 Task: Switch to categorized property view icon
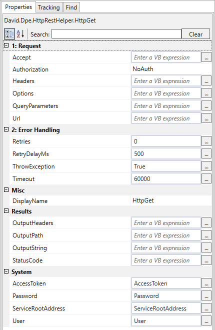coord(9,34)
